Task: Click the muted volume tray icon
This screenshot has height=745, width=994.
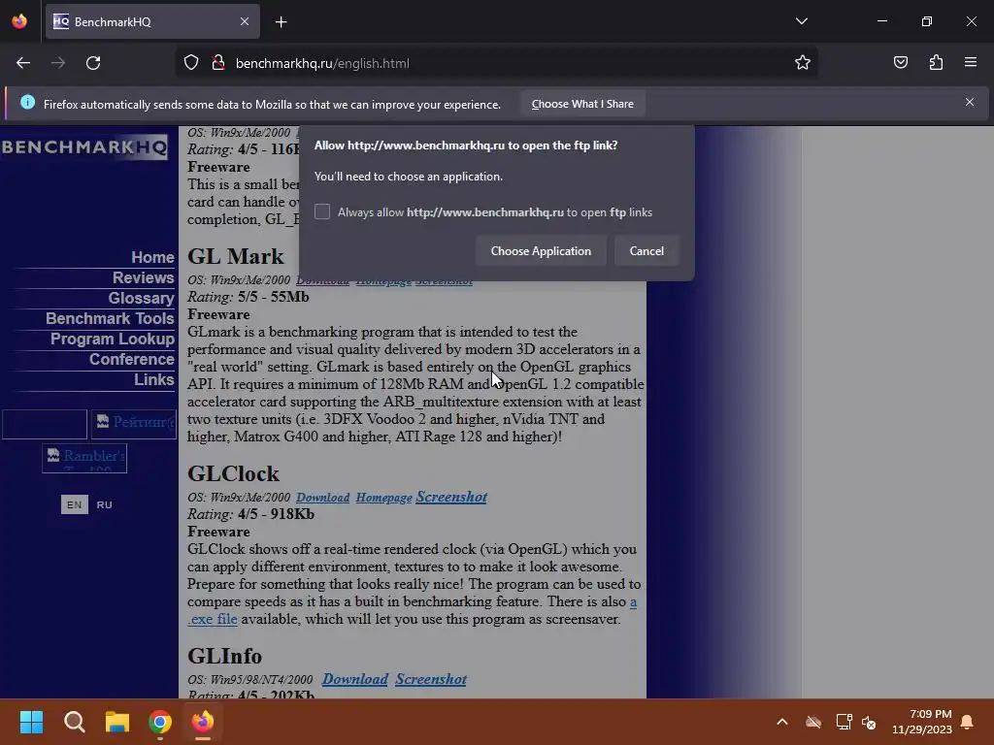Action: click(x=869, y=722)
